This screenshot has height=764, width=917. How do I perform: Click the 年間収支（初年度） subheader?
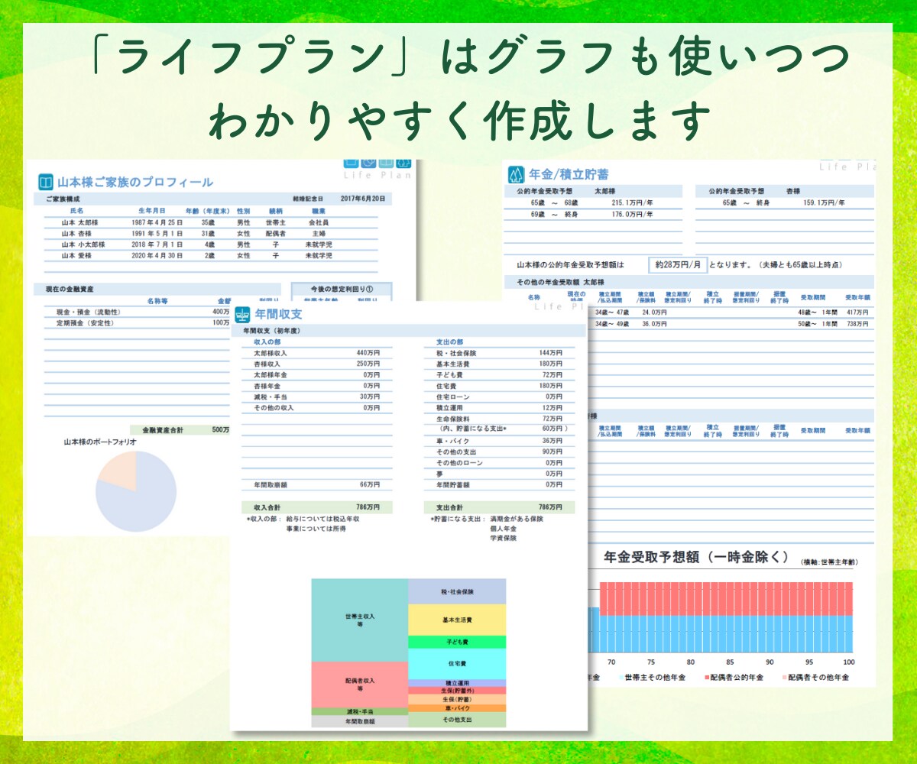[273, 332]
